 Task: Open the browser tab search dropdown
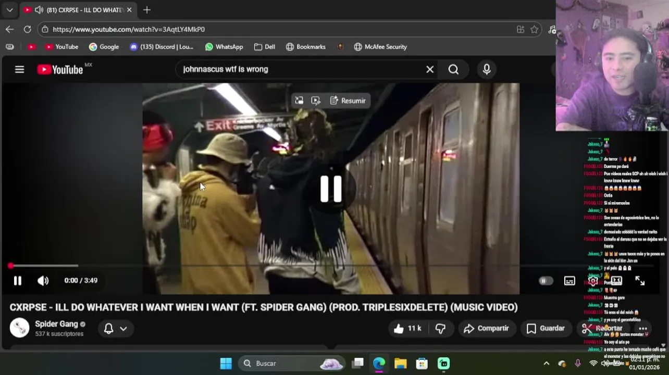(9, 10)
